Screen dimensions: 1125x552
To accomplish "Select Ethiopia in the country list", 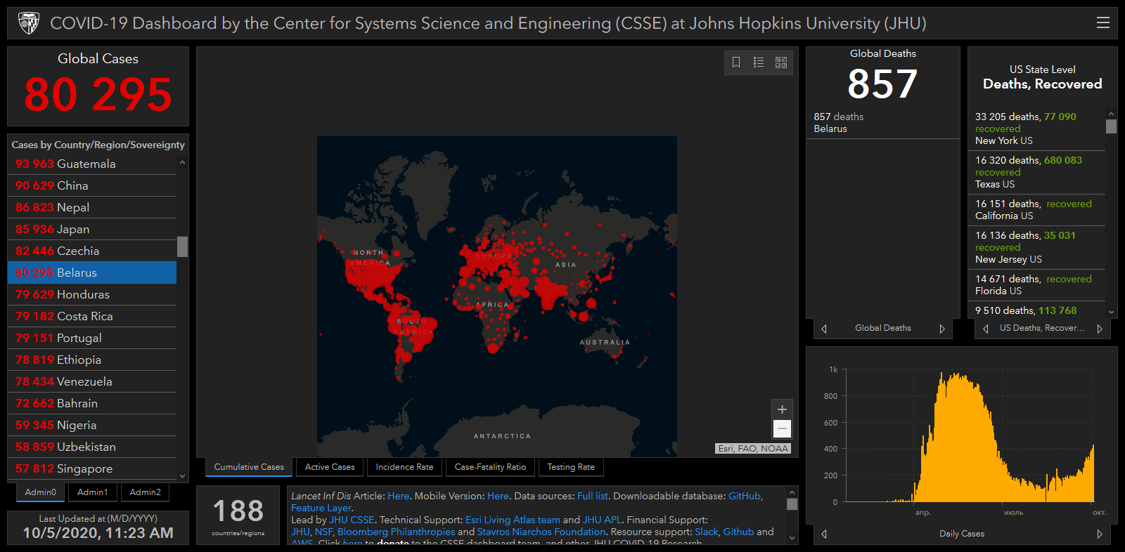I will 92,360.
